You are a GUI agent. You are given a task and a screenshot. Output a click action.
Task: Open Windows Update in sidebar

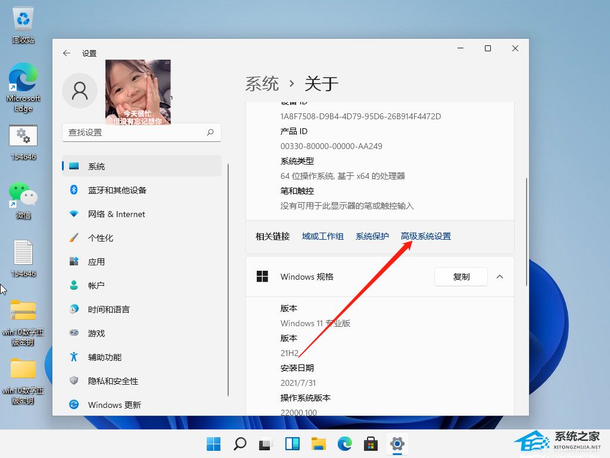pyautogui.click(x=114, y=405)
